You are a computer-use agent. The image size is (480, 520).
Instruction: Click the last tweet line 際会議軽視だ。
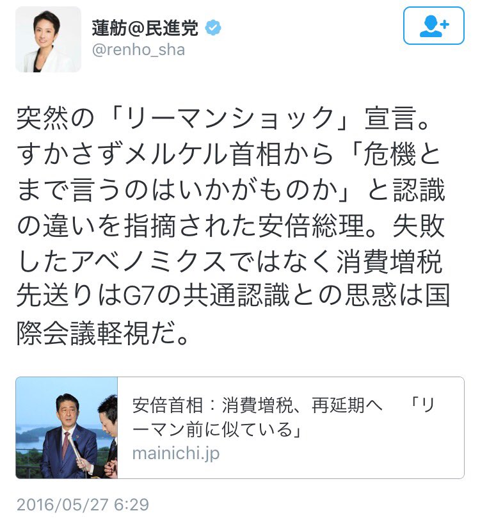pos(104,333)
